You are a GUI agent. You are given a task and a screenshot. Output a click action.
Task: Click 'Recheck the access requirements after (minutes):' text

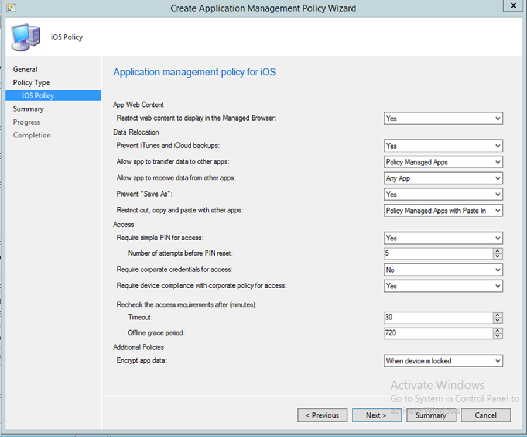tap(187, 305)
